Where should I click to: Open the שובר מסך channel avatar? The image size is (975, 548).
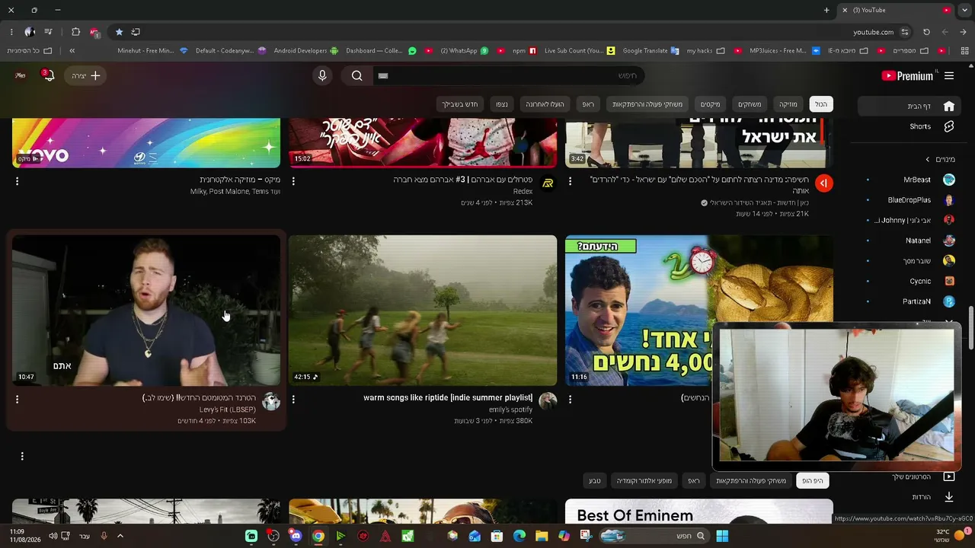[x=949, y=260]
